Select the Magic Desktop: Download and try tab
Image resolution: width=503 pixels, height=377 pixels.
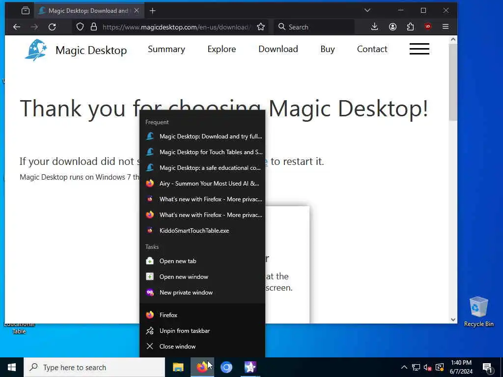coord(88,11)
